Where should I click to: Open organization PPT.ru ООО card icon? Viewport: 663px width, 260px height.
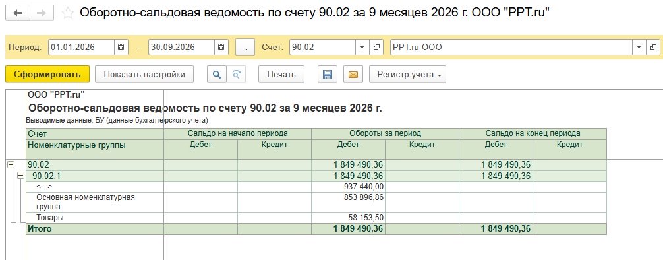pos(653,47)
